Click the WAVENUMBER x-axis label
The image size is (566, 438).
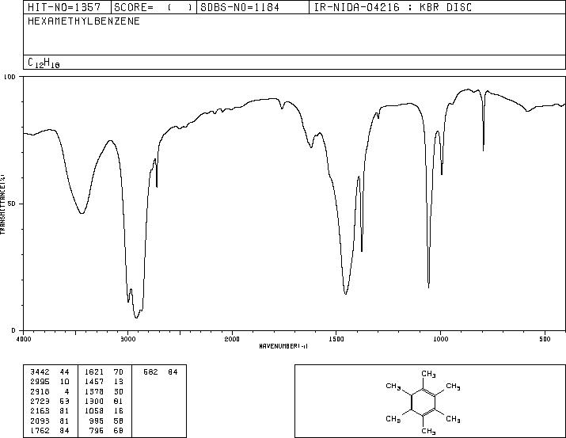[x=283, y=346]
